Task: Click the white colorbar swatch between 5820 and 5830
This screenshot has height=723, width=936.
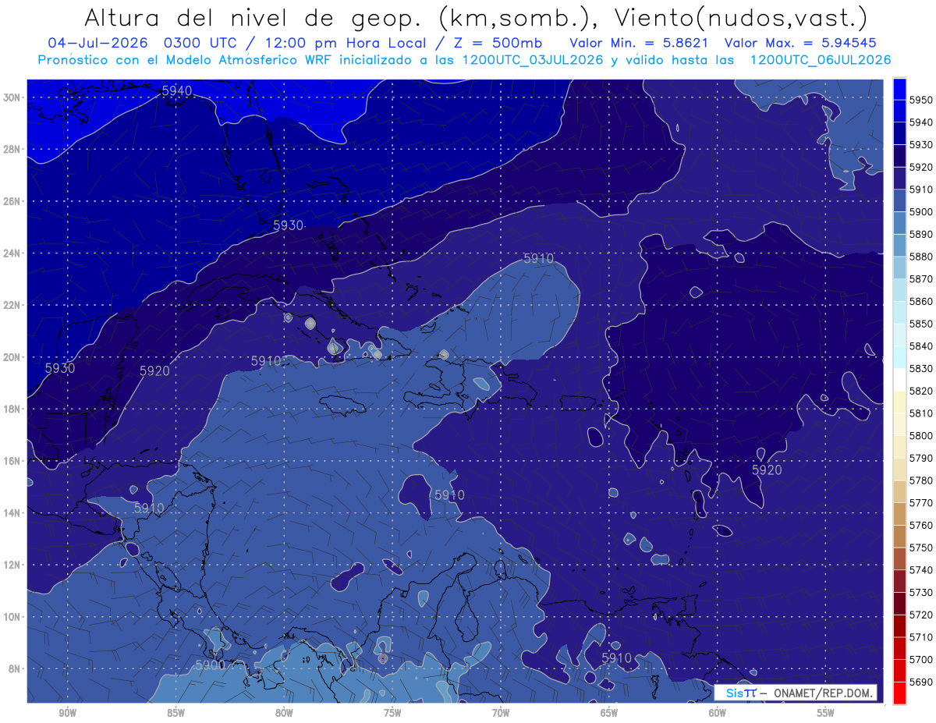Action: (x=899, y=380)
